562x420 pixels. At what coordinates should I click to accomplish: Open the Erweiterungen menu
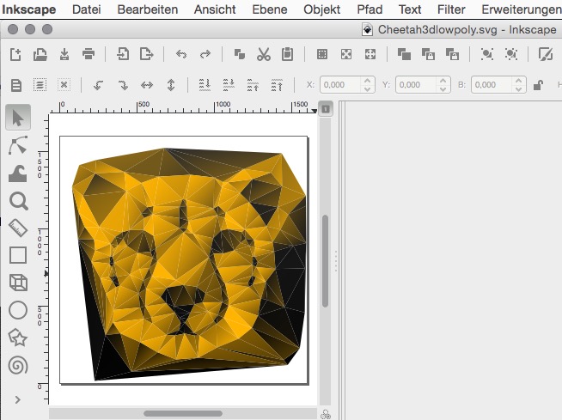click(x=521, y=9)
